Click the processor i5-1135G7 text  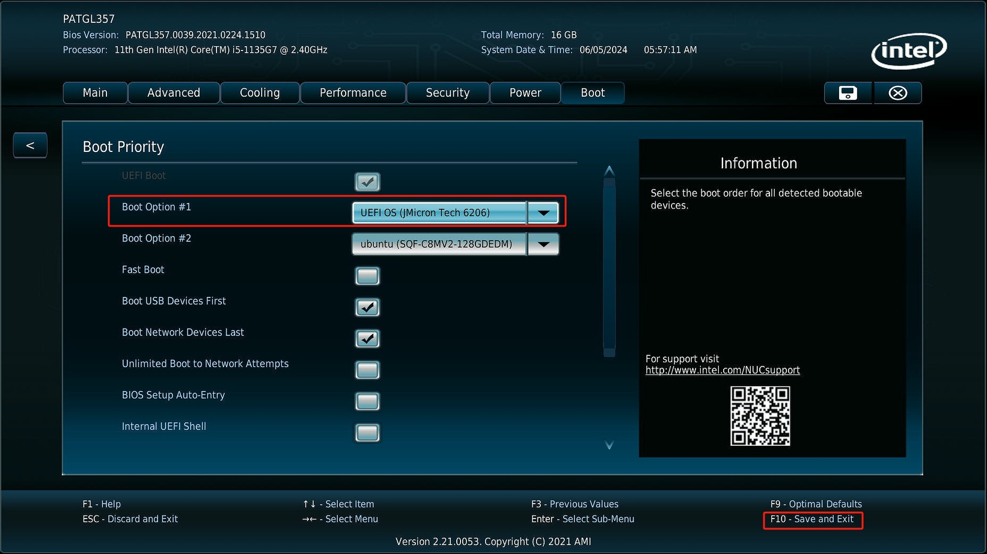coord(221,50)
